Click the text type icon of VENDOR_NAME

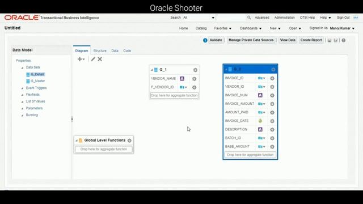(x=182, y=79)
